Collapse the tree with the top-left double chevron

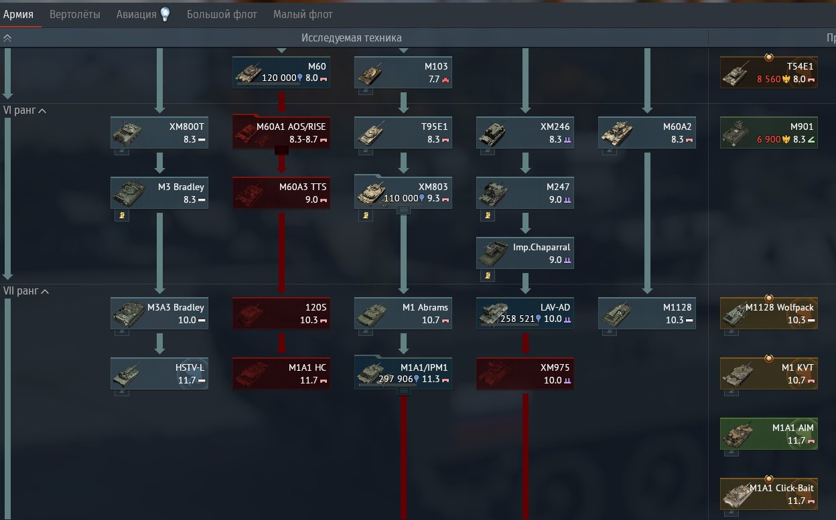8,38
